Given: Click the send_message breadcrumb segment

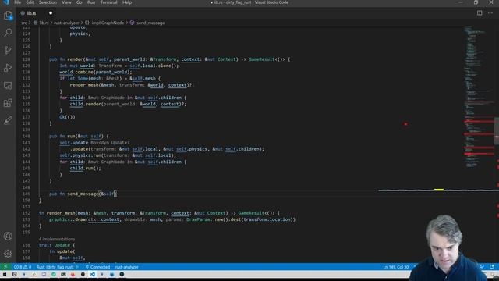Looking at the screenshot, I should (147, 23).
